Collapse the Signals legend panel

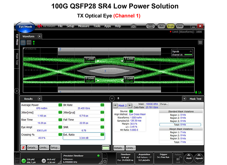tap(191, 51)
